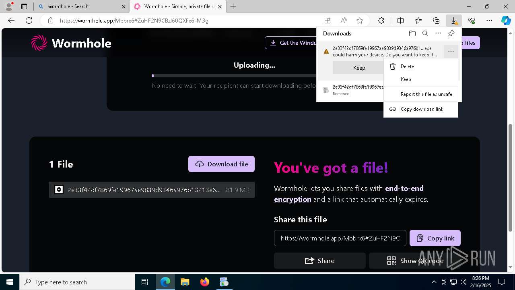This screenshot has height=290, width=515.
Task: Click the Keep button in downloads warning
Action: click(x=359, y=68)
